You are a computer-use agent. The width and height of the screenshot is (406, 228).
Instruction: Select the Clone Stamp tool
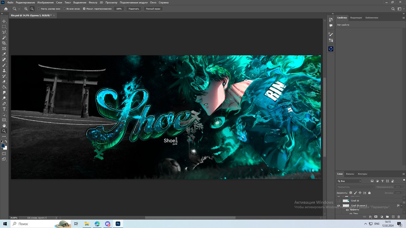point(4,71)
